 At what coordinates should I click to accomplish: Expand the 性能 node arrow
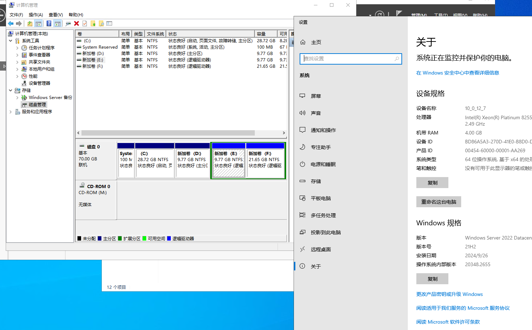point(17,76)
